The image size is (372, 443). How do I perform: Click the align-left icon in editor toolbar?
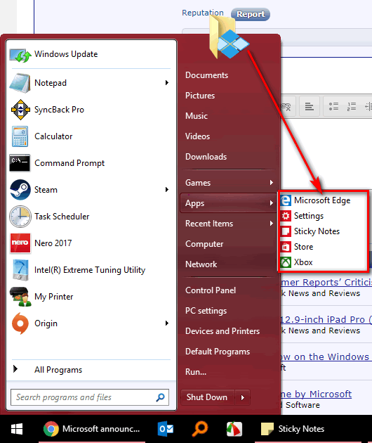pos(310,106)
